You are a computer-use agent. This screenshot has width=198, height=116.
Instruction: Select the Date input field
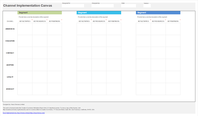pyautogui.click(x=129, y=6)
